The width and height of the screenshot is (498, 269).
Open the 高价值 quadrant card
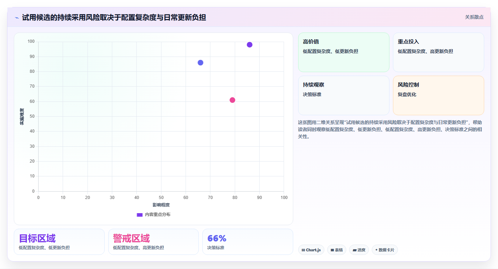coord(344,52)
